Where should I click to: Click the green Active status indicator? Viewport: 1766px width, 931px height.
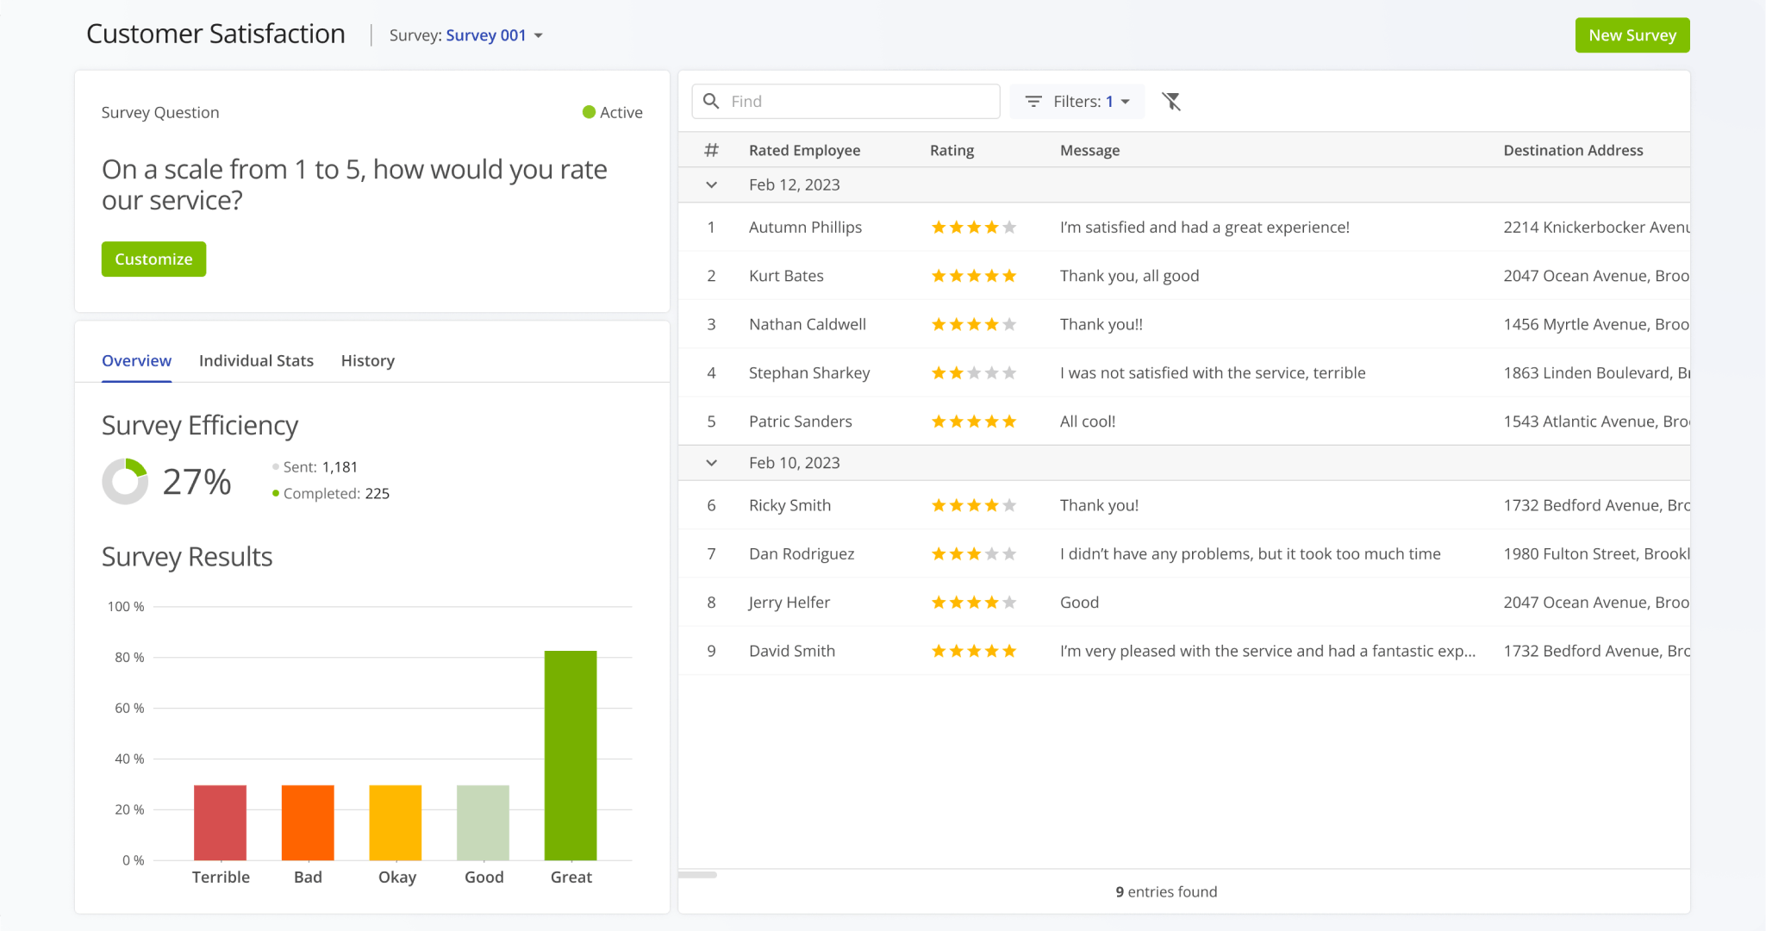pyautogui.click(x=590, y=112)
